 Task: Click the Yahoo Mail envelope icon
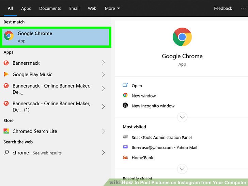click(x=125, y=148)
